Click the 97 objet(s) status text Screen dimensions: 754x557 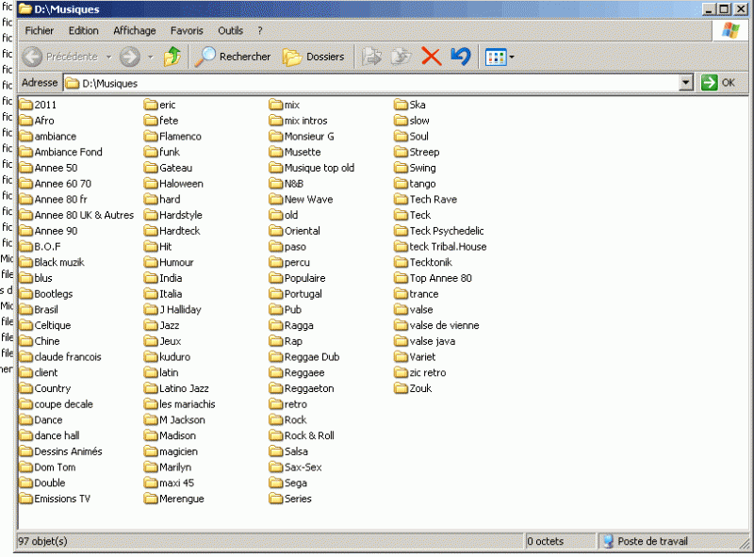coord(42,542)
